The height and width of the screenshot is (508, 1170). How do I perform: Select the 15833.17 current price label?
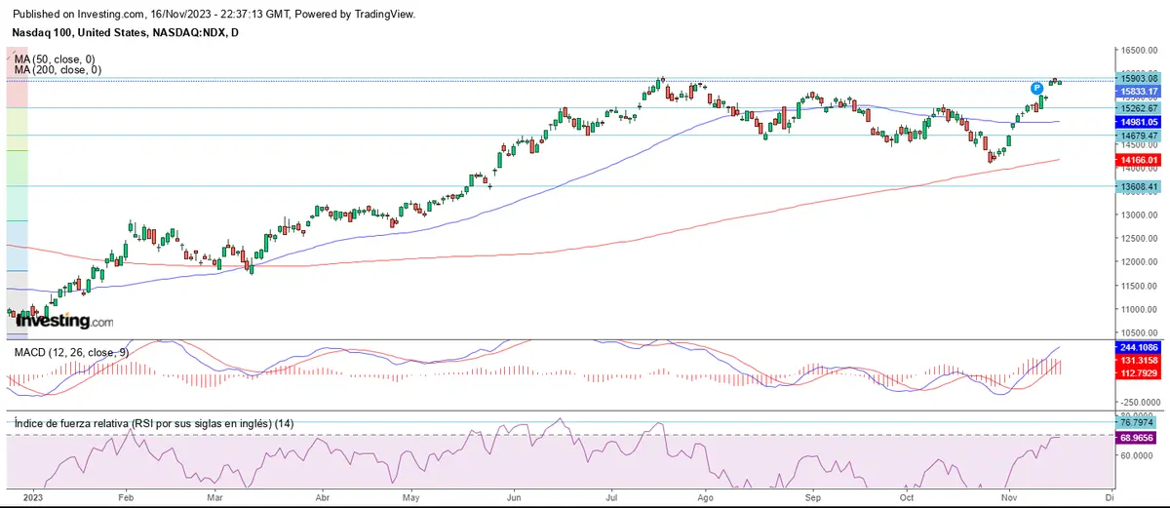tap(1138, 92)
